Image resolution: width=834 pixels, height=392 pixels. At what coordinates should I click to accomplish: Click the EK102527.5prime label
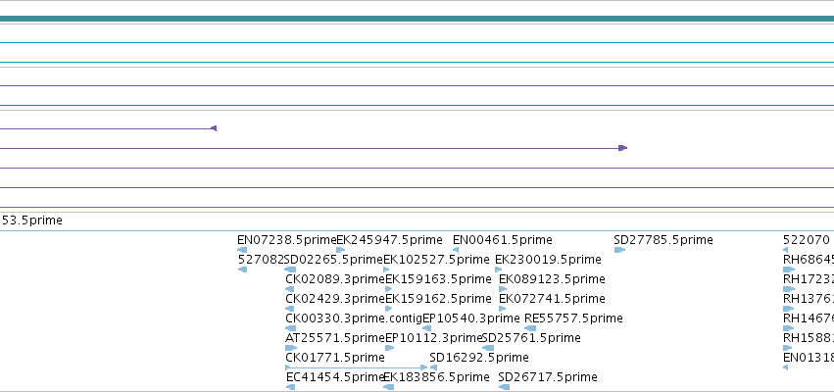[x=436, y=260]
